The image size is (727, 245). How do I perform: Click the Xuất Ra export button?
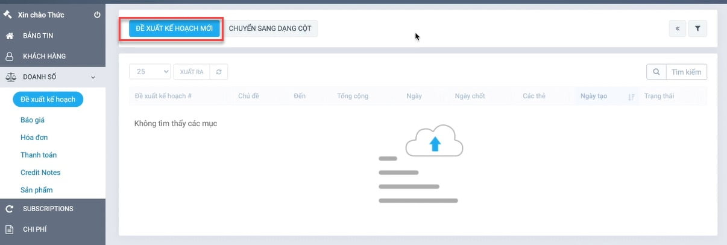click(x=191, y=72)
